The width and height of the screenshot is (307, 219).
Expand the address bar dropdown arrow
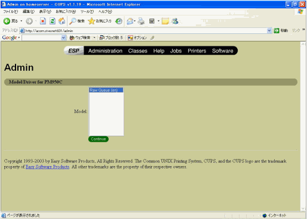click(269, 30)
